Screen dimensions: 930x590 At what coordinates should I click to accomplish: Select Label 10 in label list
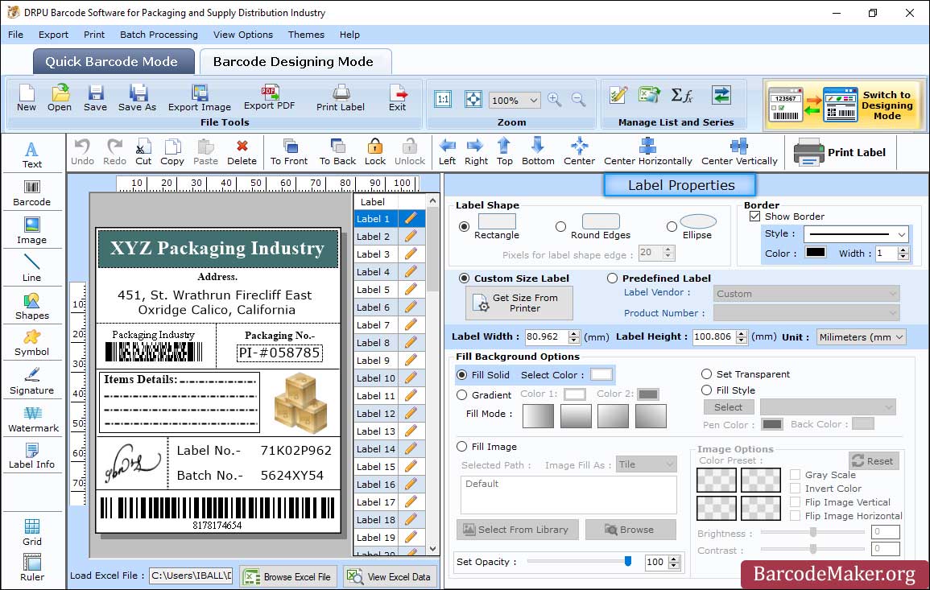point(376,378)
